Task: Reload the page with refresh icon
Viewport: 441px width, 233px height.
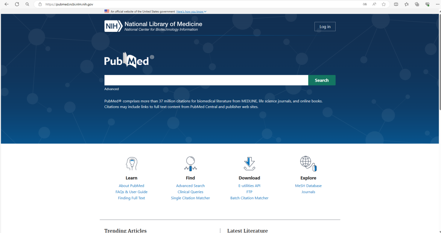Action: pos(17,4)
